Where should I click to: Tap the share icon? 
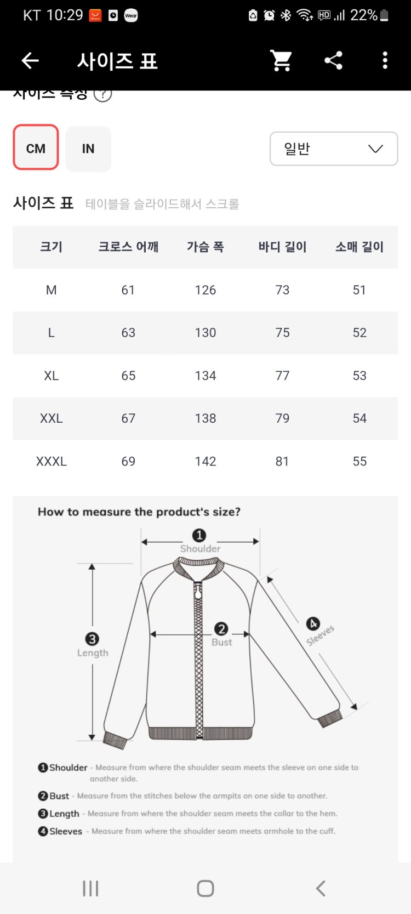click(333, 60)
